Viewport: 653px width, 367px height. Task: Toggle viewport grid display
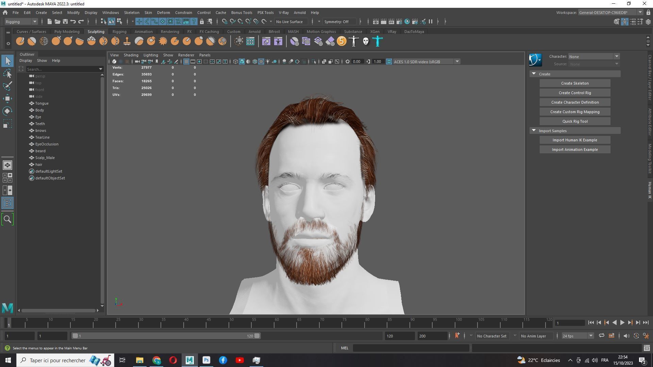pos(186,62)
